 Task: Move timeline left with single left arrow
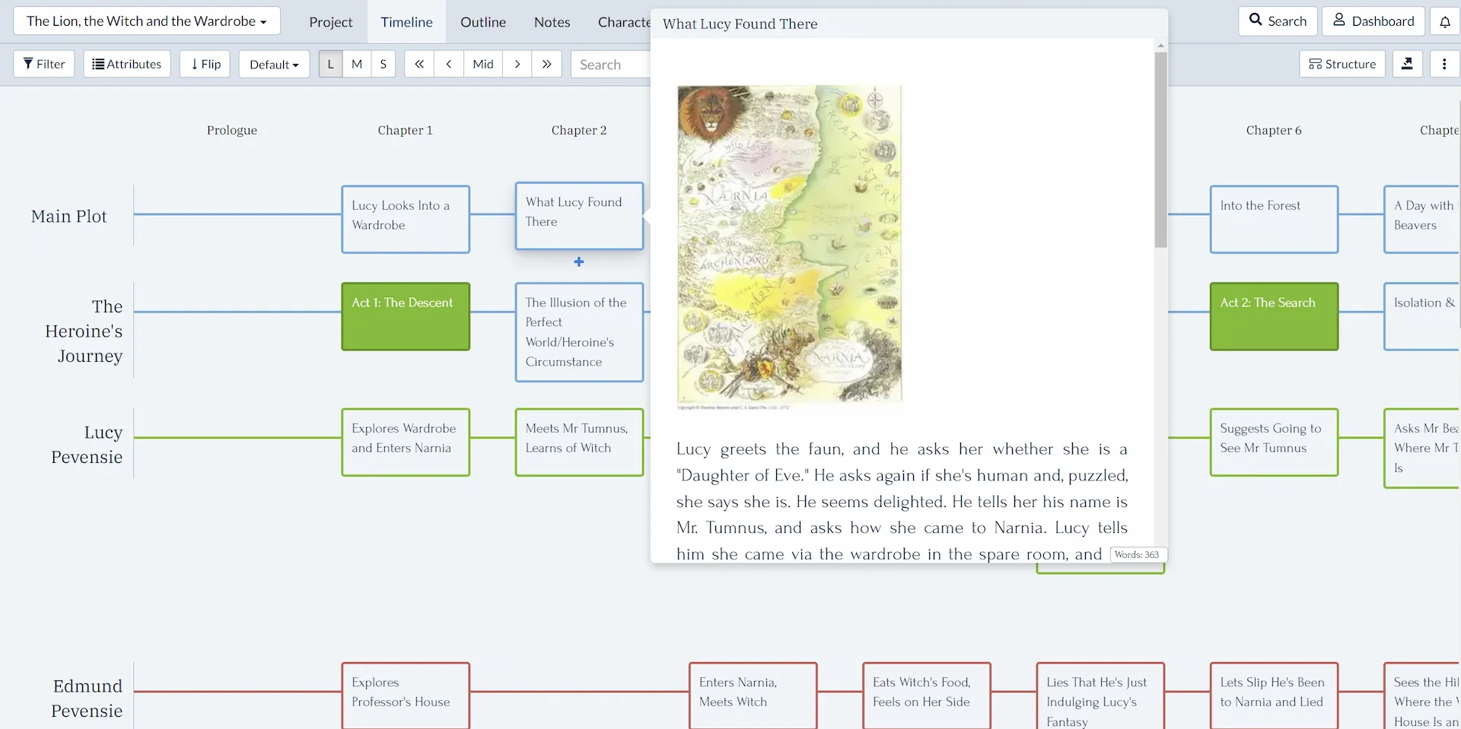[x=449, y=64]
